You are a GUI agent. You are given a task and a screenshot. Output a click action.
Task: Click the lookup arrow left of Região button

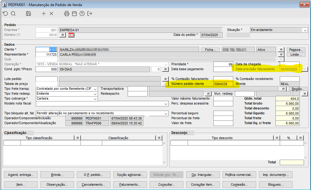click(x=283, y=89)
